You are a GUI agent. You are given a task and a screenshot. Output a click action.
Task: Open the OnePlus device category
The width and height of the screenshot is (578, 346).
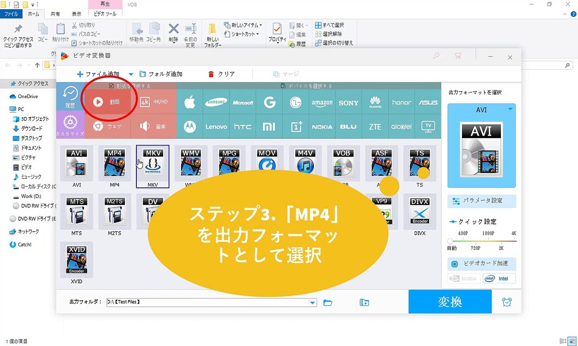296,127
